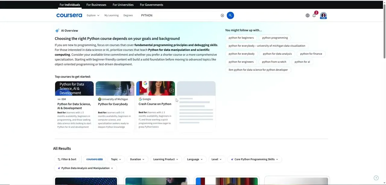Expand Core Python Programming Skills dropdown
386x185 pixels.
tap(255, 159)
